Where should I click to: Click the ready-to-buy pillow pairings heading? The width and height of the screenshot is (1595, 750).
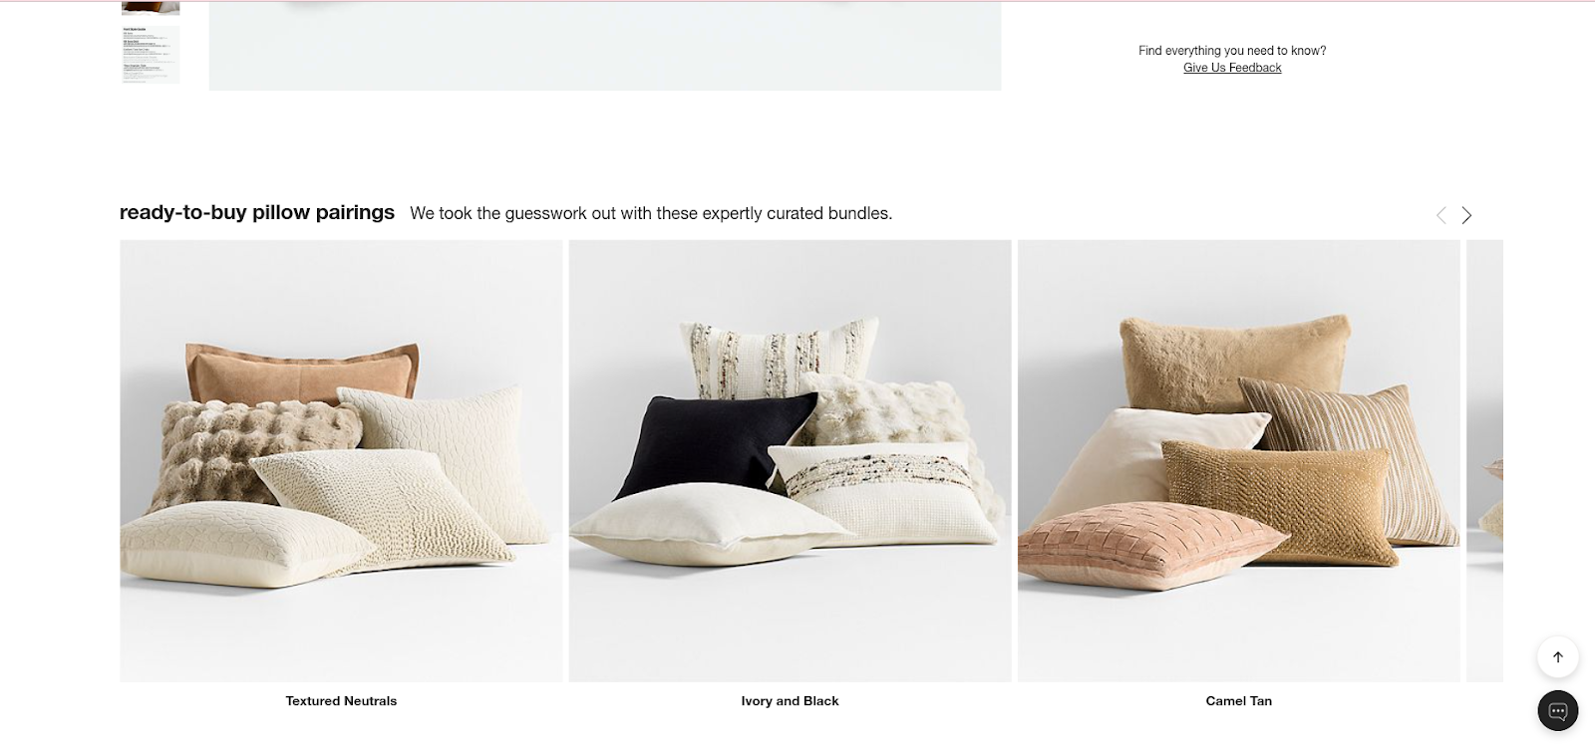pos(257,212)
